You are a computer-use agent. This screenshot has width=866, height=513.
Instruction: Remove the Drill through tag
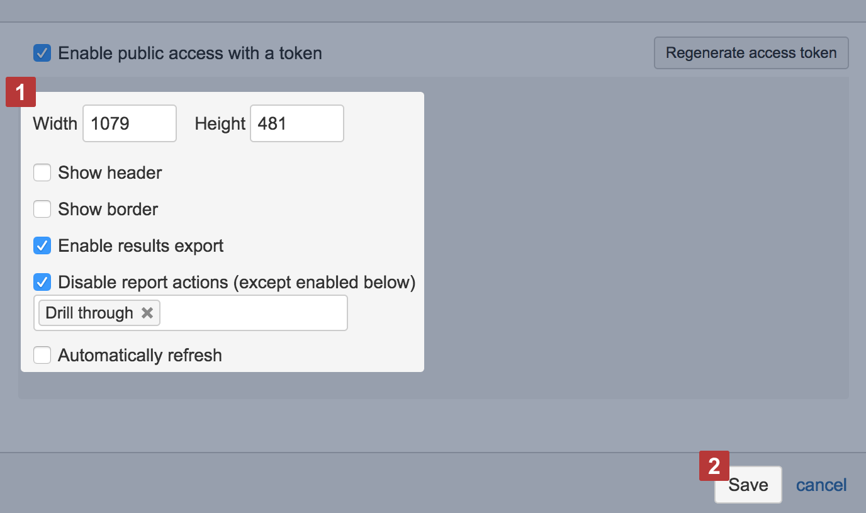tap(147, 313)
